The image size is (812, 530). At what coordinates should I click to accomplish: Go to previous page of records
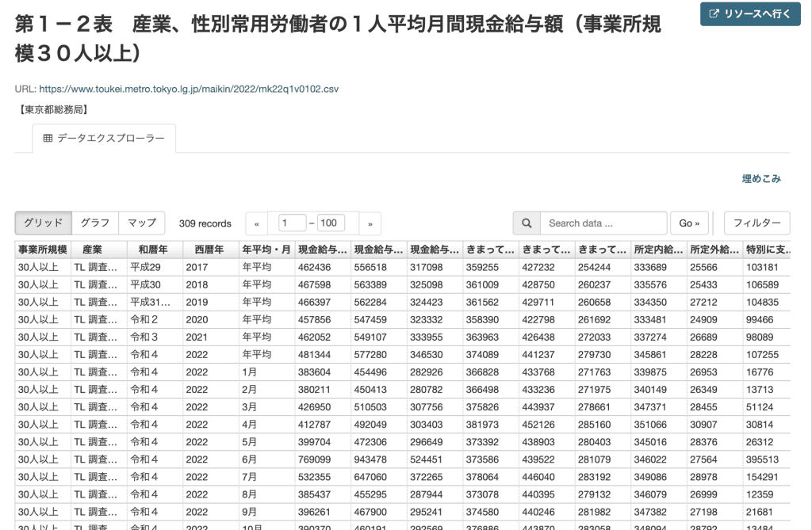click(x=257, y=223)
